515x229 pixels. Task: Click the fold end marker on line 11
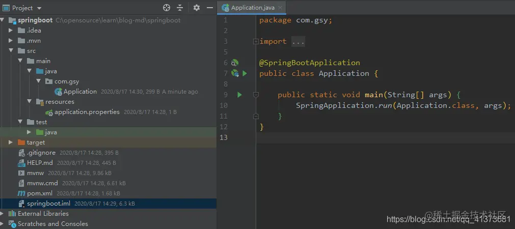click(x=256, y=116)
